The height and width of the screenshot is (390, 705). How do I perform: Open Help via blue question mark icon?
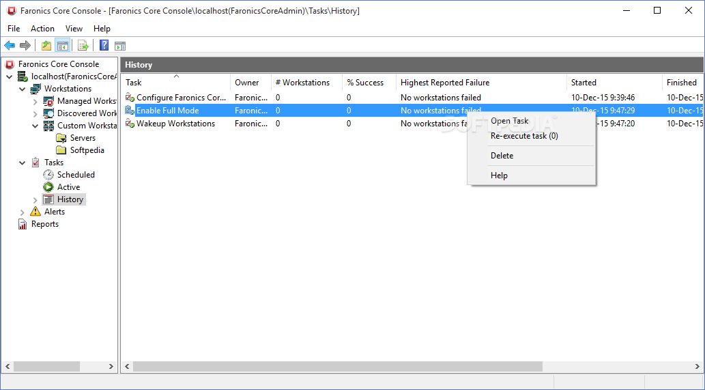pos(104,46)
